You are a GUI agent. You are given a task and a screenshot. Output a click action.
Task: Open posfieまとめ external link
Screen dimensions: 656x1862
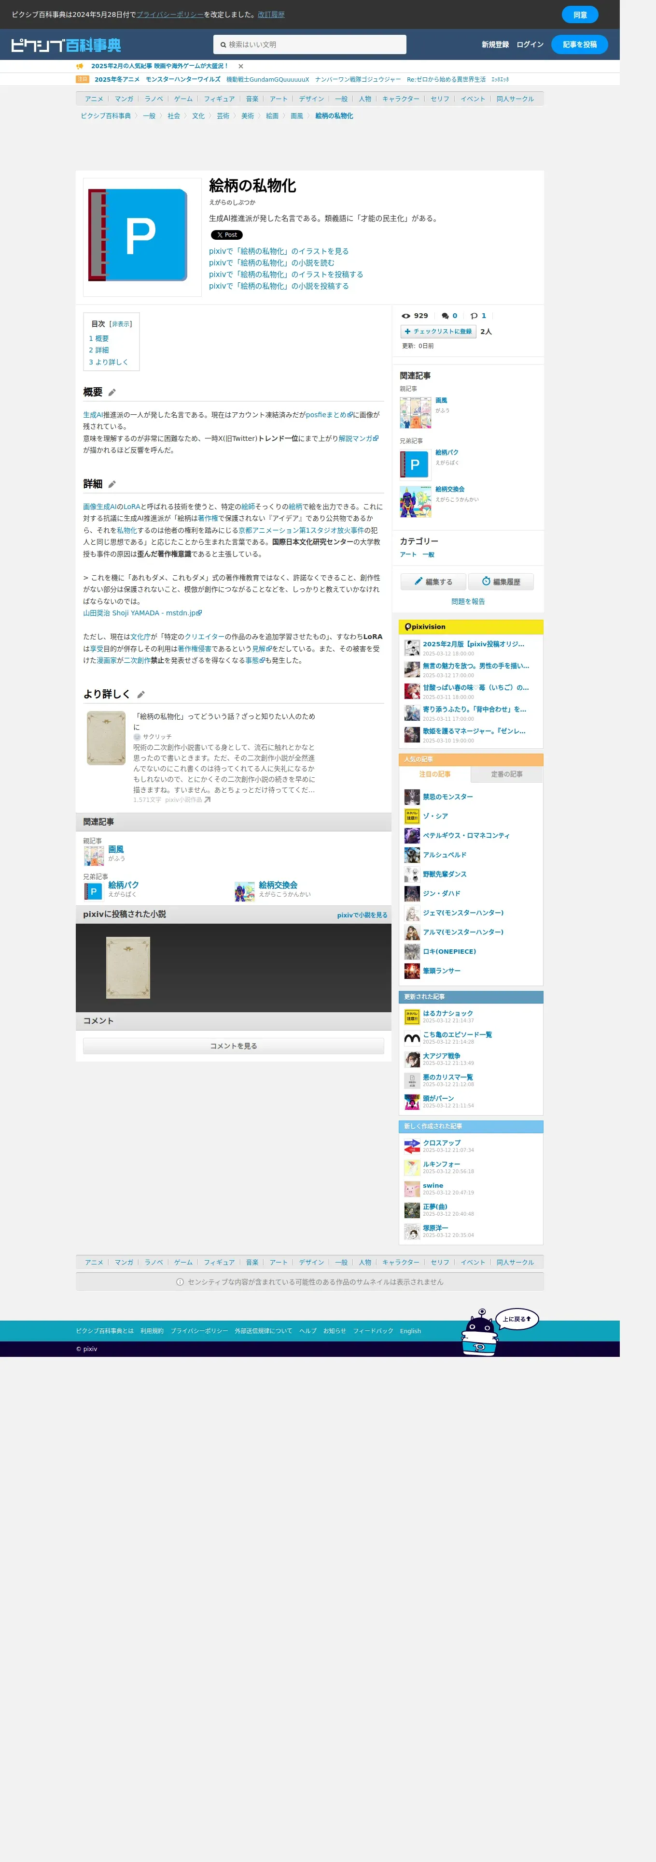coord(329,415)
